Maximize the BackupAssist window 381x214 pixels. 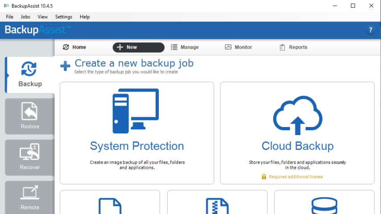353,6
